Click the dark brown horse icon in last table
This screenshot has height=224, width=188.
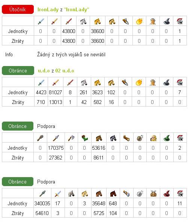(x=113, y=194)
